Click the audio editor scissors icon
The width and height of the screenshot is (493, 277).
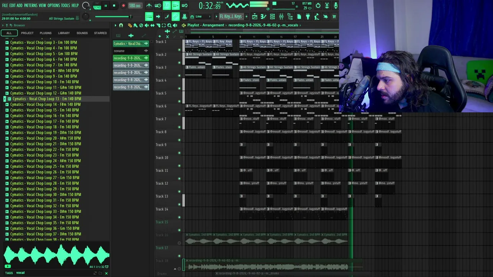coord(327,5)
